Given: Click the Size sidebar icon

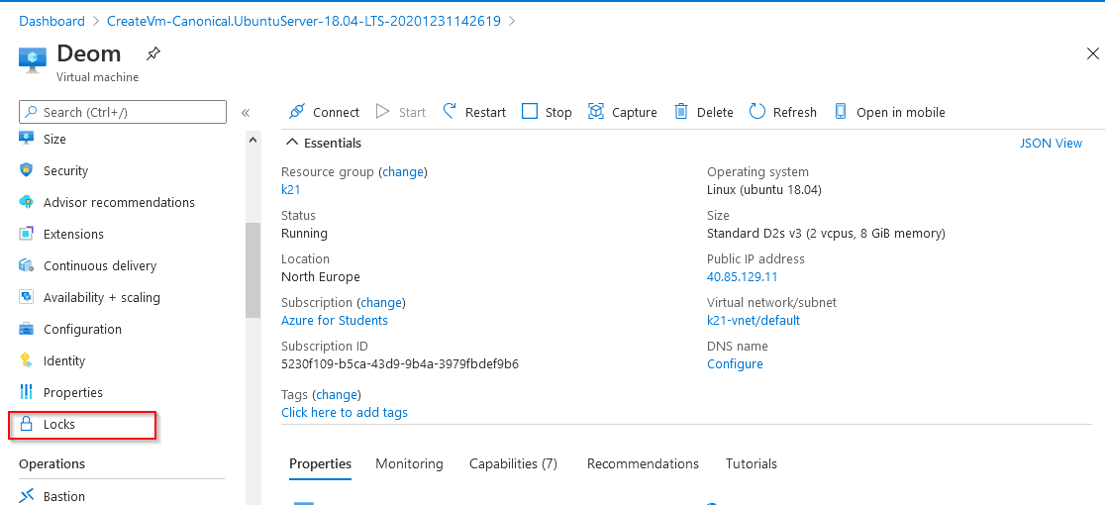Looking at the screenshot, I should pyautogui.click(x=27, y=139).
